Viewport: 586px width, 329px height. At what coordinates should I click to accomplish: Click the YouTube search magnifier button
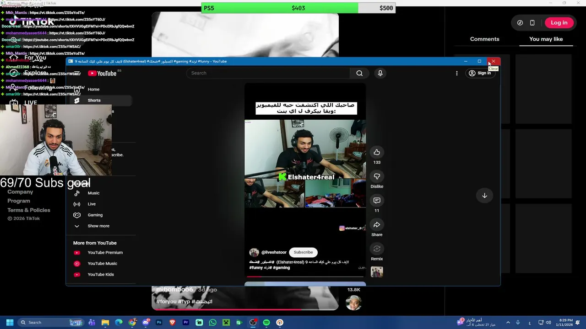[359, 73]
